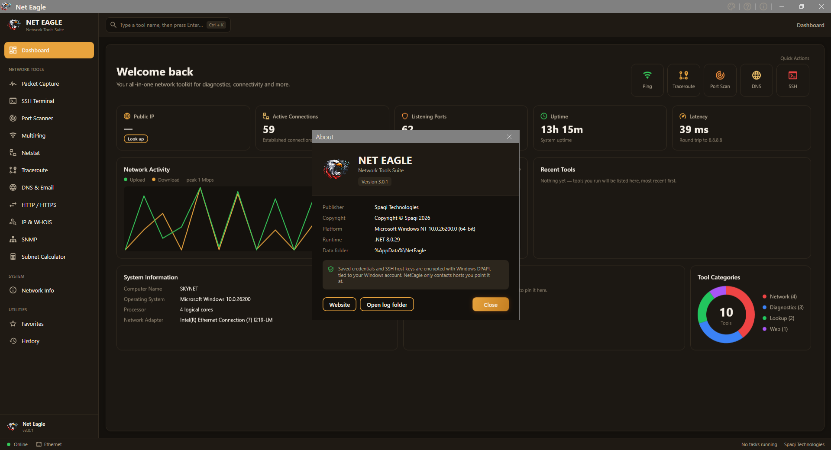Click the .NET 8.0.29 runtime value
Viewport: 831px width, 450px height.
click(x=387, y=240)
